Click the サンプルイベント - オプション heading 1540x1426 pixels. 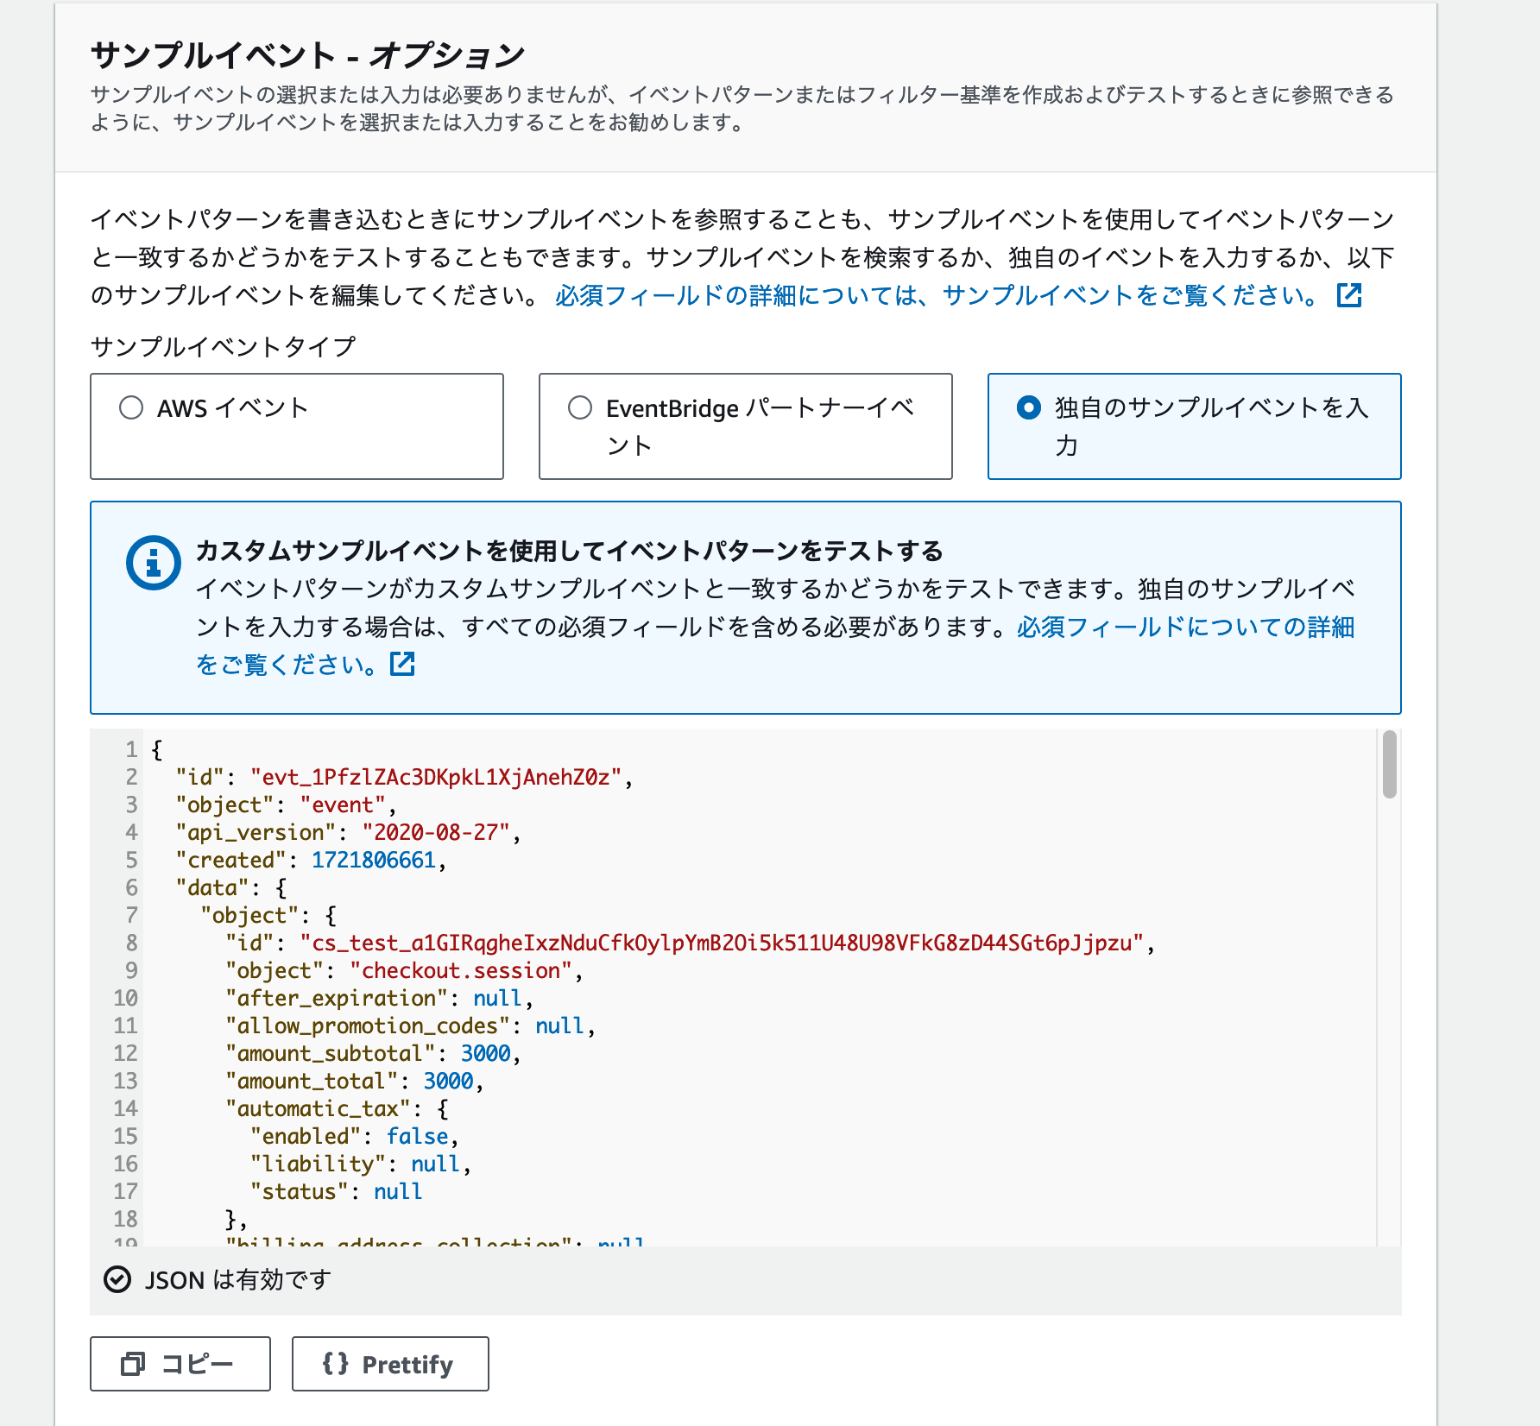pyautogui.click(x=307, y=54)
